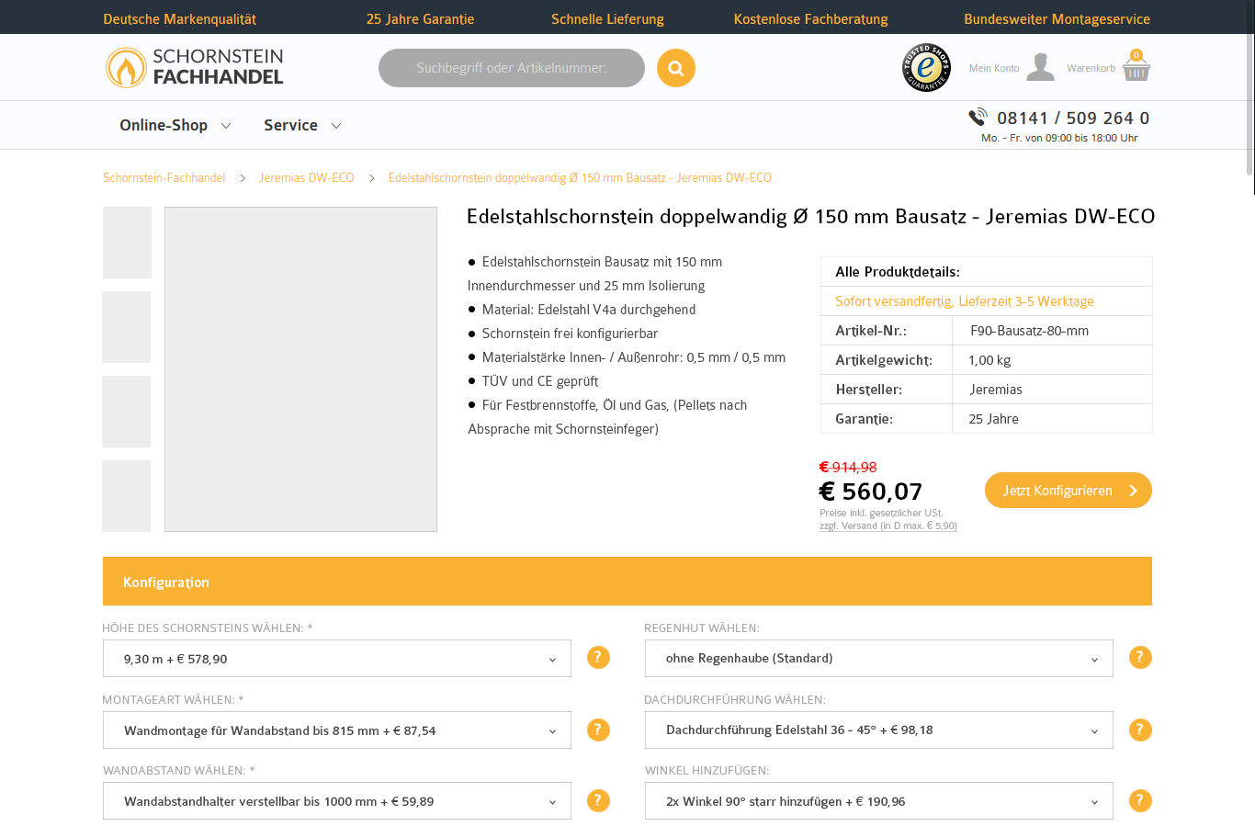Viewport: 1255px width, 826px height.
Task: Click 'Schnelle Lieferung' in top banner
Action: (x=607, y=18)
